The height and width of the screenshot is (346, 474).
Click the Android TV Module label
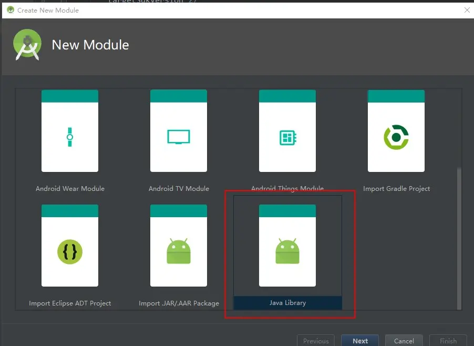click(179, 188)
